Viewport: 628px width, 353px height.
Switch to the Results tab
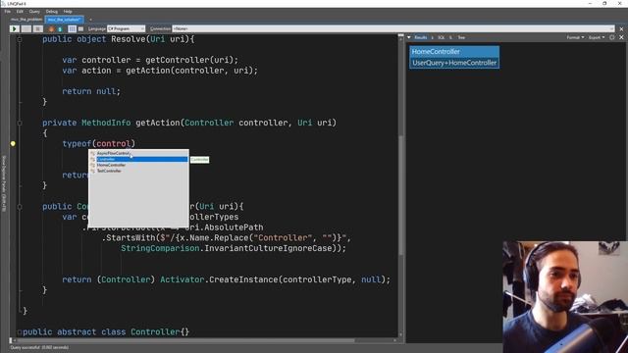(x=421, y=37)
